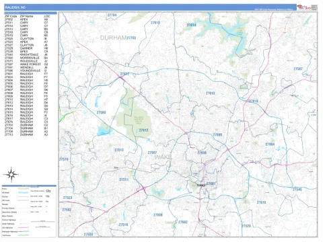The width and height of the screenshot is (323, 242).
Task: Click the 27610 ZIP label on the map
Action: coord(262,202)
